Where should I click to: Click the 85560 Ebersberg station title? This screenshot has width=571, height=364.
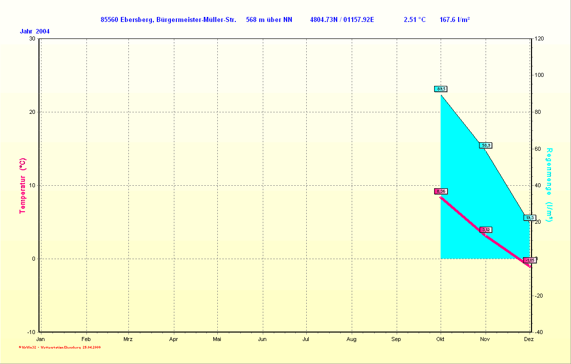tap(168, 20)
